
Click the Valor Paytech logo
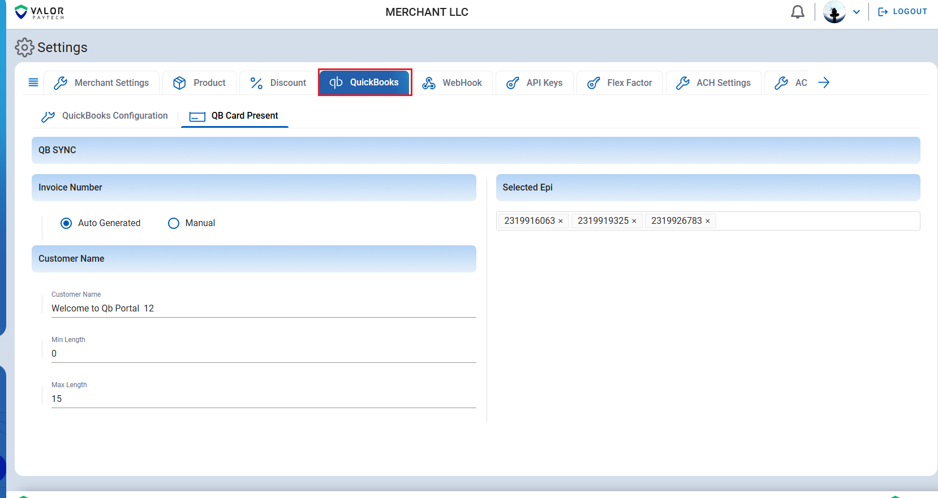click(39, 12)
